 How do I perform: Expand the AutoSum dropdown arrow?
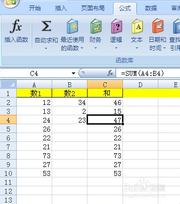click(x=46, y=48)
